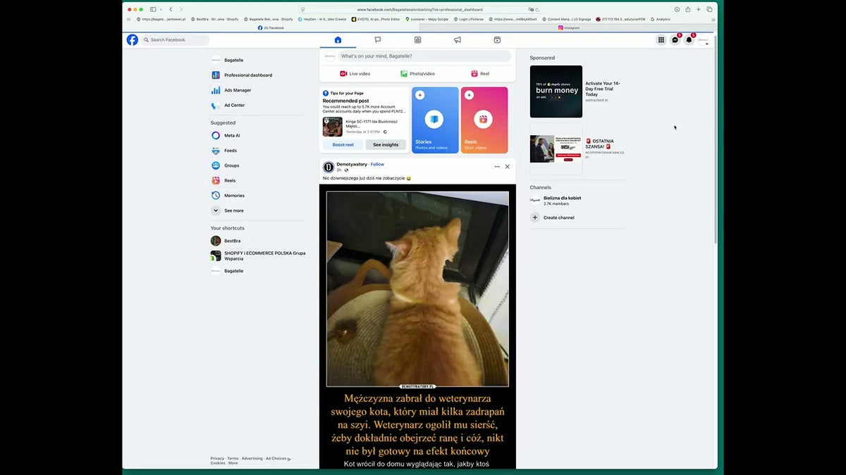Click the What's on your mind box
The width and height of the screenshot is (846, 475).
click(424, 56)
